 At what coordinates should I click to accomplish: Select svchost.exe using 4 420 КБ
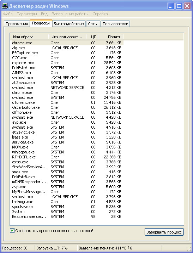[x=67, y=117]
